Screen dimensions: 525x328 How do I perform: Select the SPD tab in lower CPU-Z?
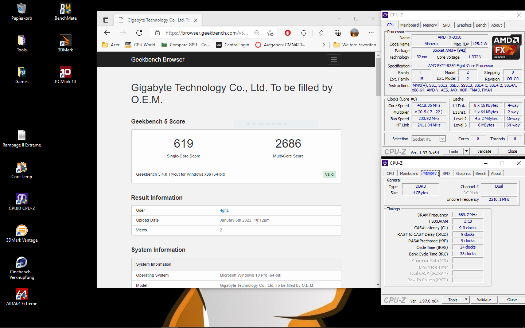pyautogui.click(x=446, y=173)
